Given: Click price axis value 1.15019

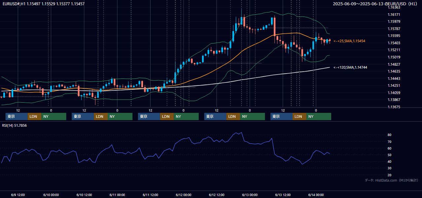Looking at the screenshot, I should click(394, 57).
